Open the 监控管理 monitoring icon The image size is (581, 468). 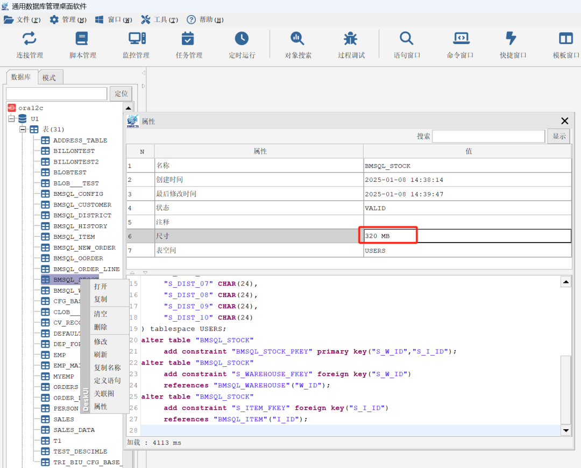click(136, 39)
